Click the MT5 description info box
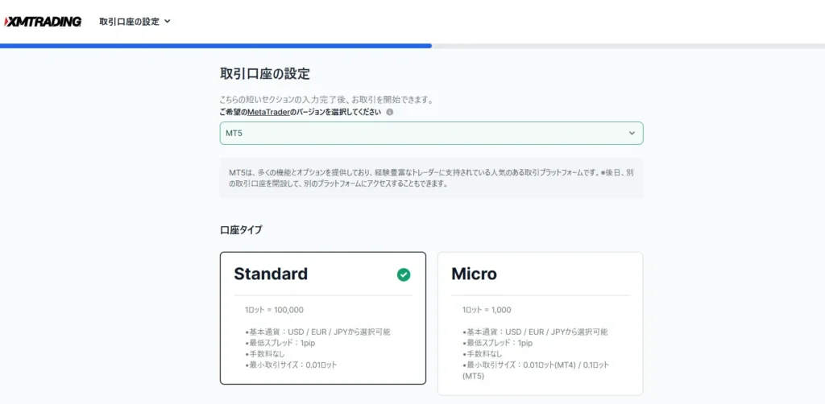This screenshot has height=404, width=825. (431, 178)
